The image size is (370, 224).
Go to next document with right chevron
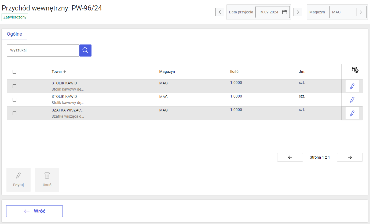pyautogui.click(x=298, y=12)
